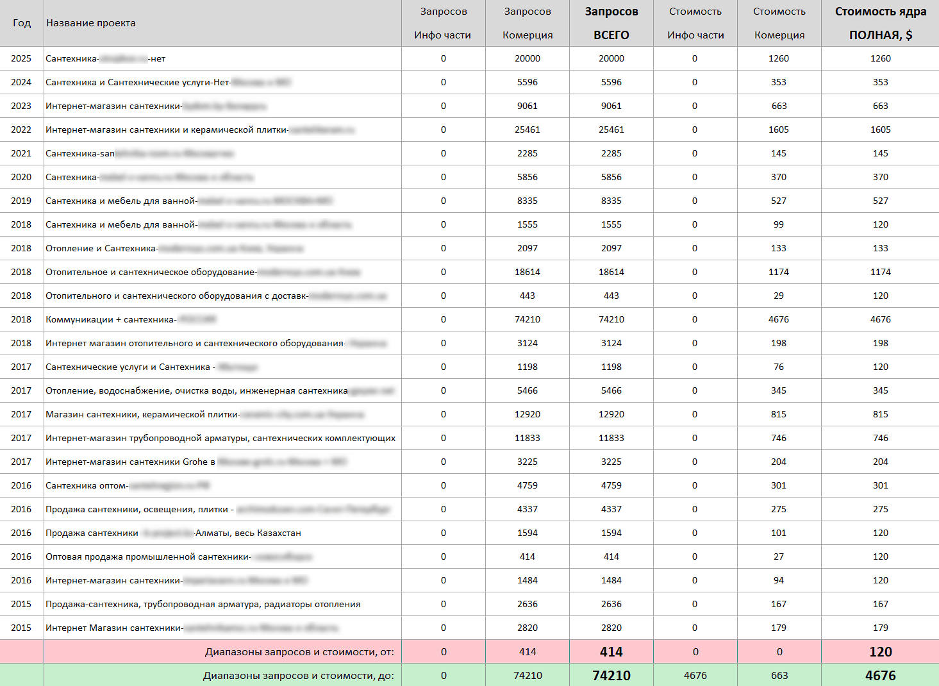Select the "Запросов Инфо части" header cell
Screen dimensions: 939x686
tap(443, 23)
